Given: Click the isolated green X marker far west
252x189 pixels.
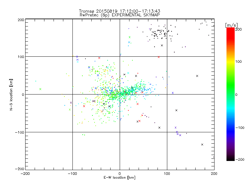Looking at the screenshot, I should (40, 89).
